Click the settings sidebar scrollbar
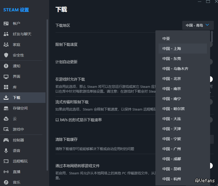The height and width of the screenshot is (186, 218). point(47,95)
